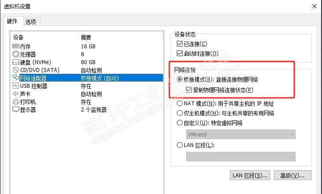Screen dimensions: 322x194
Task: Expand the LAN 区段 dropdown
Action: [x=241, y=157]
